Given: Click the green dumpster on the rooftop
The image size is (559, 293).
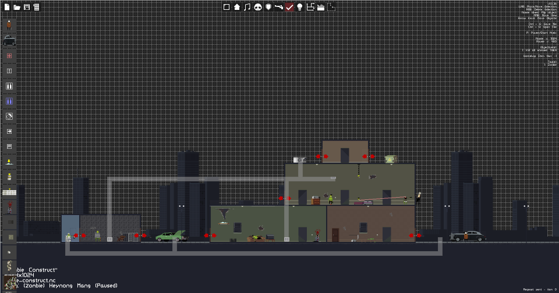Looking at the screenshot, I should click(391, 159).
